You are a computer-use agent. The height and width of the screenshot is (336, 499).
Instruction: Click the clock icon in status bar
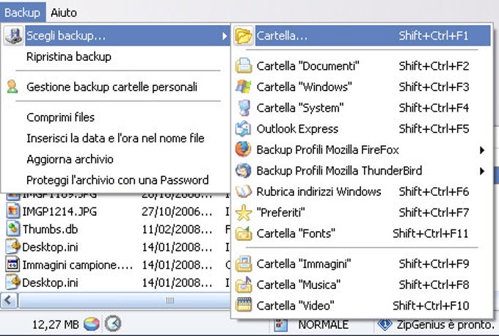coord(113,324)
